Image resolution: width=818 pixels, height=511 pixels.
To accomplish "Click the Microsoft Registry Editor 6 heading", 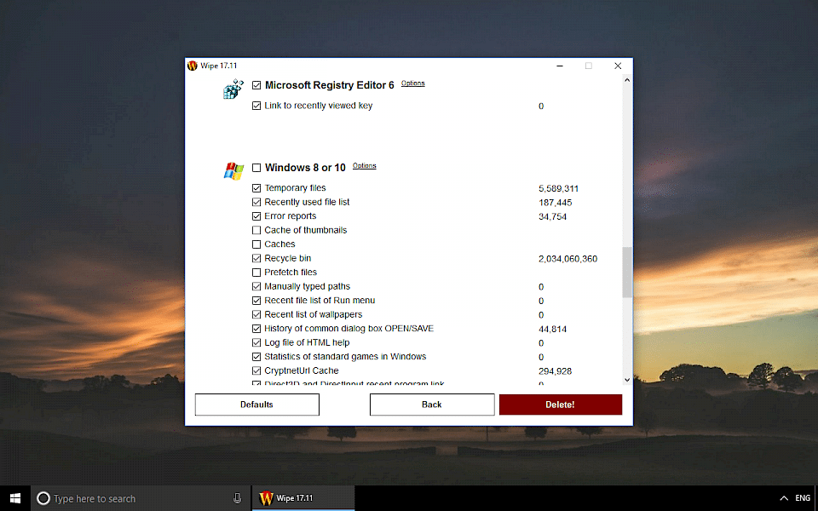I will [329, 85].
